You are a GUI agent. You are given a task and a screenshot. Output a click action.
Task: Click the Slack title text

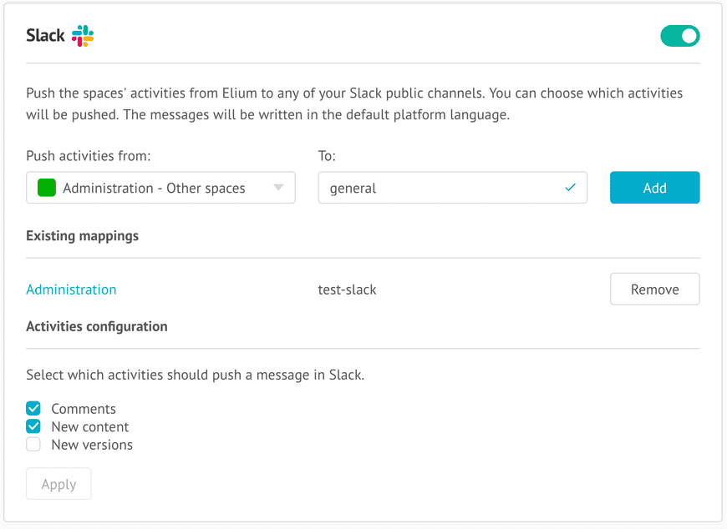click(x=45, y=36)
